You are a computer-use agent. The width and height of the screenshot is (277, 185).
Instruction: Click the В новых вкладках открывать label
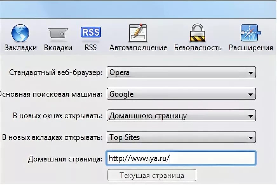[x=52, y=137]
